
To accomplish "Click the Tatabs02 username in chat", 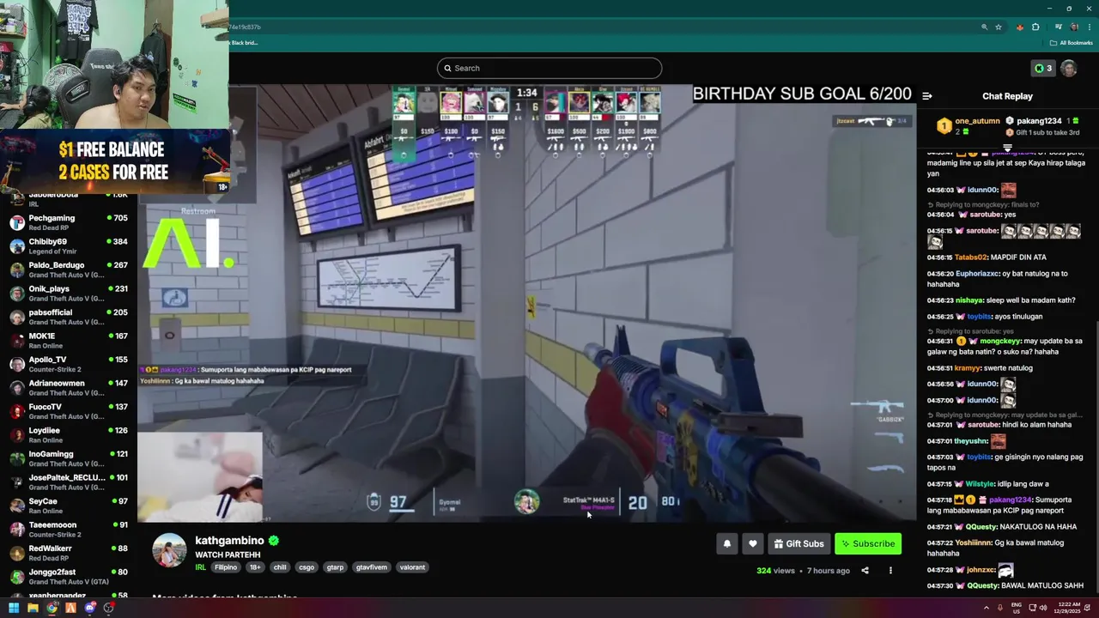I will point(970,257).
